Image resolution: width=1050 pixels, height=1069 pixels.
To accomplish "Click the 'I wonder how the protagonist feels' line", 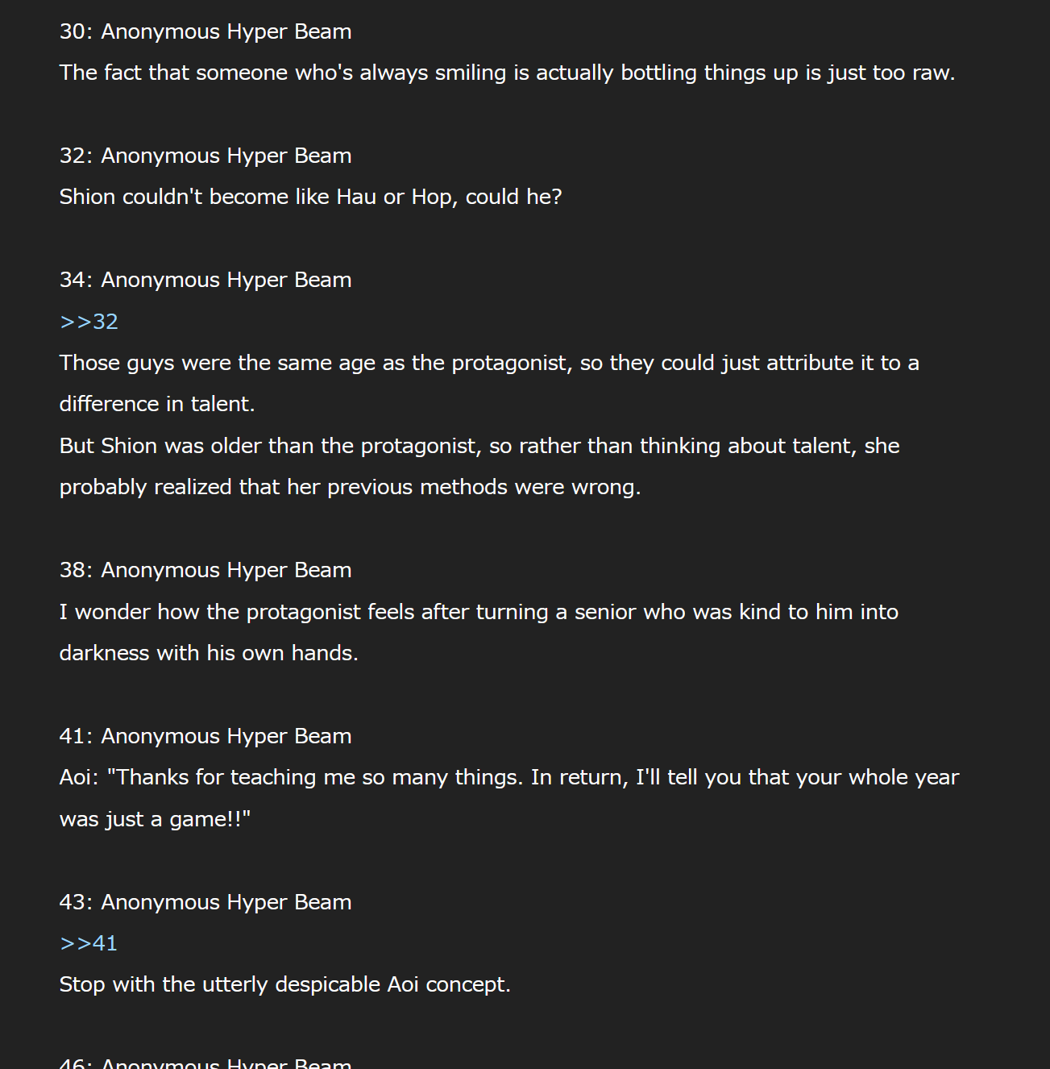I will point(479,612).
